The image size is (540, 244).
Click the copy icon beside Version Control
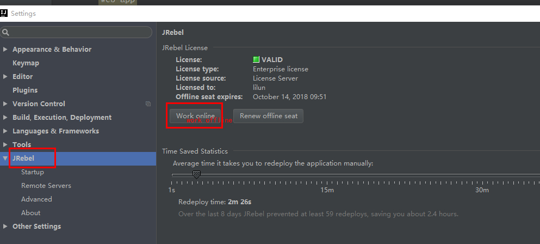148,103
